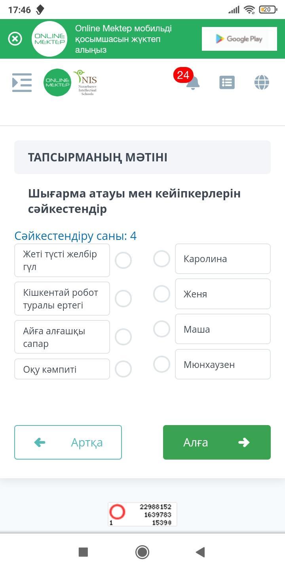This screenshot has height=571, width=285.
Task: Open the Google Play download button
Action: pos(239,39)
